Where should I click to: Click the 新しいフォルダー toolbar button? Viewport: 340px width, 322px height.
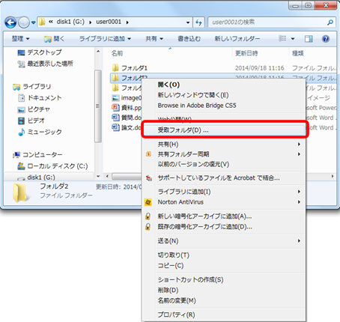tap(237, 39)
